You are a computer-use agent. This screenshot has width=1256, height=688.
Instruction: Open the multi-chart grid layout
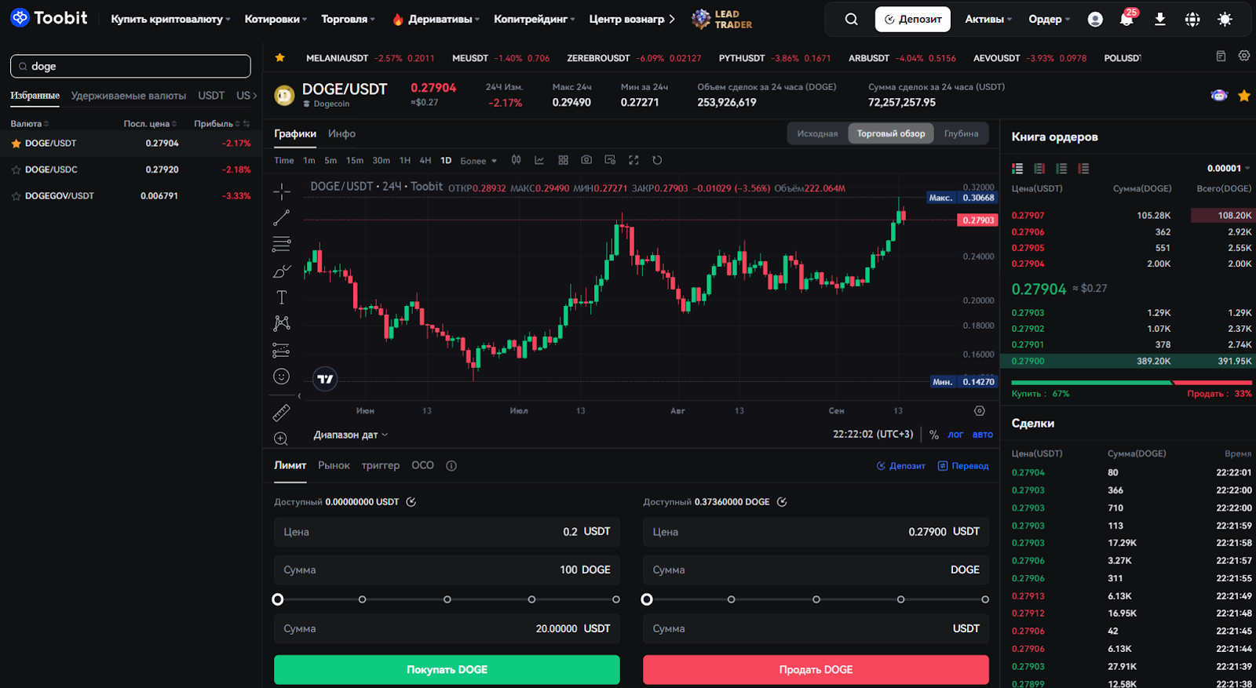(x=563, y=160)
